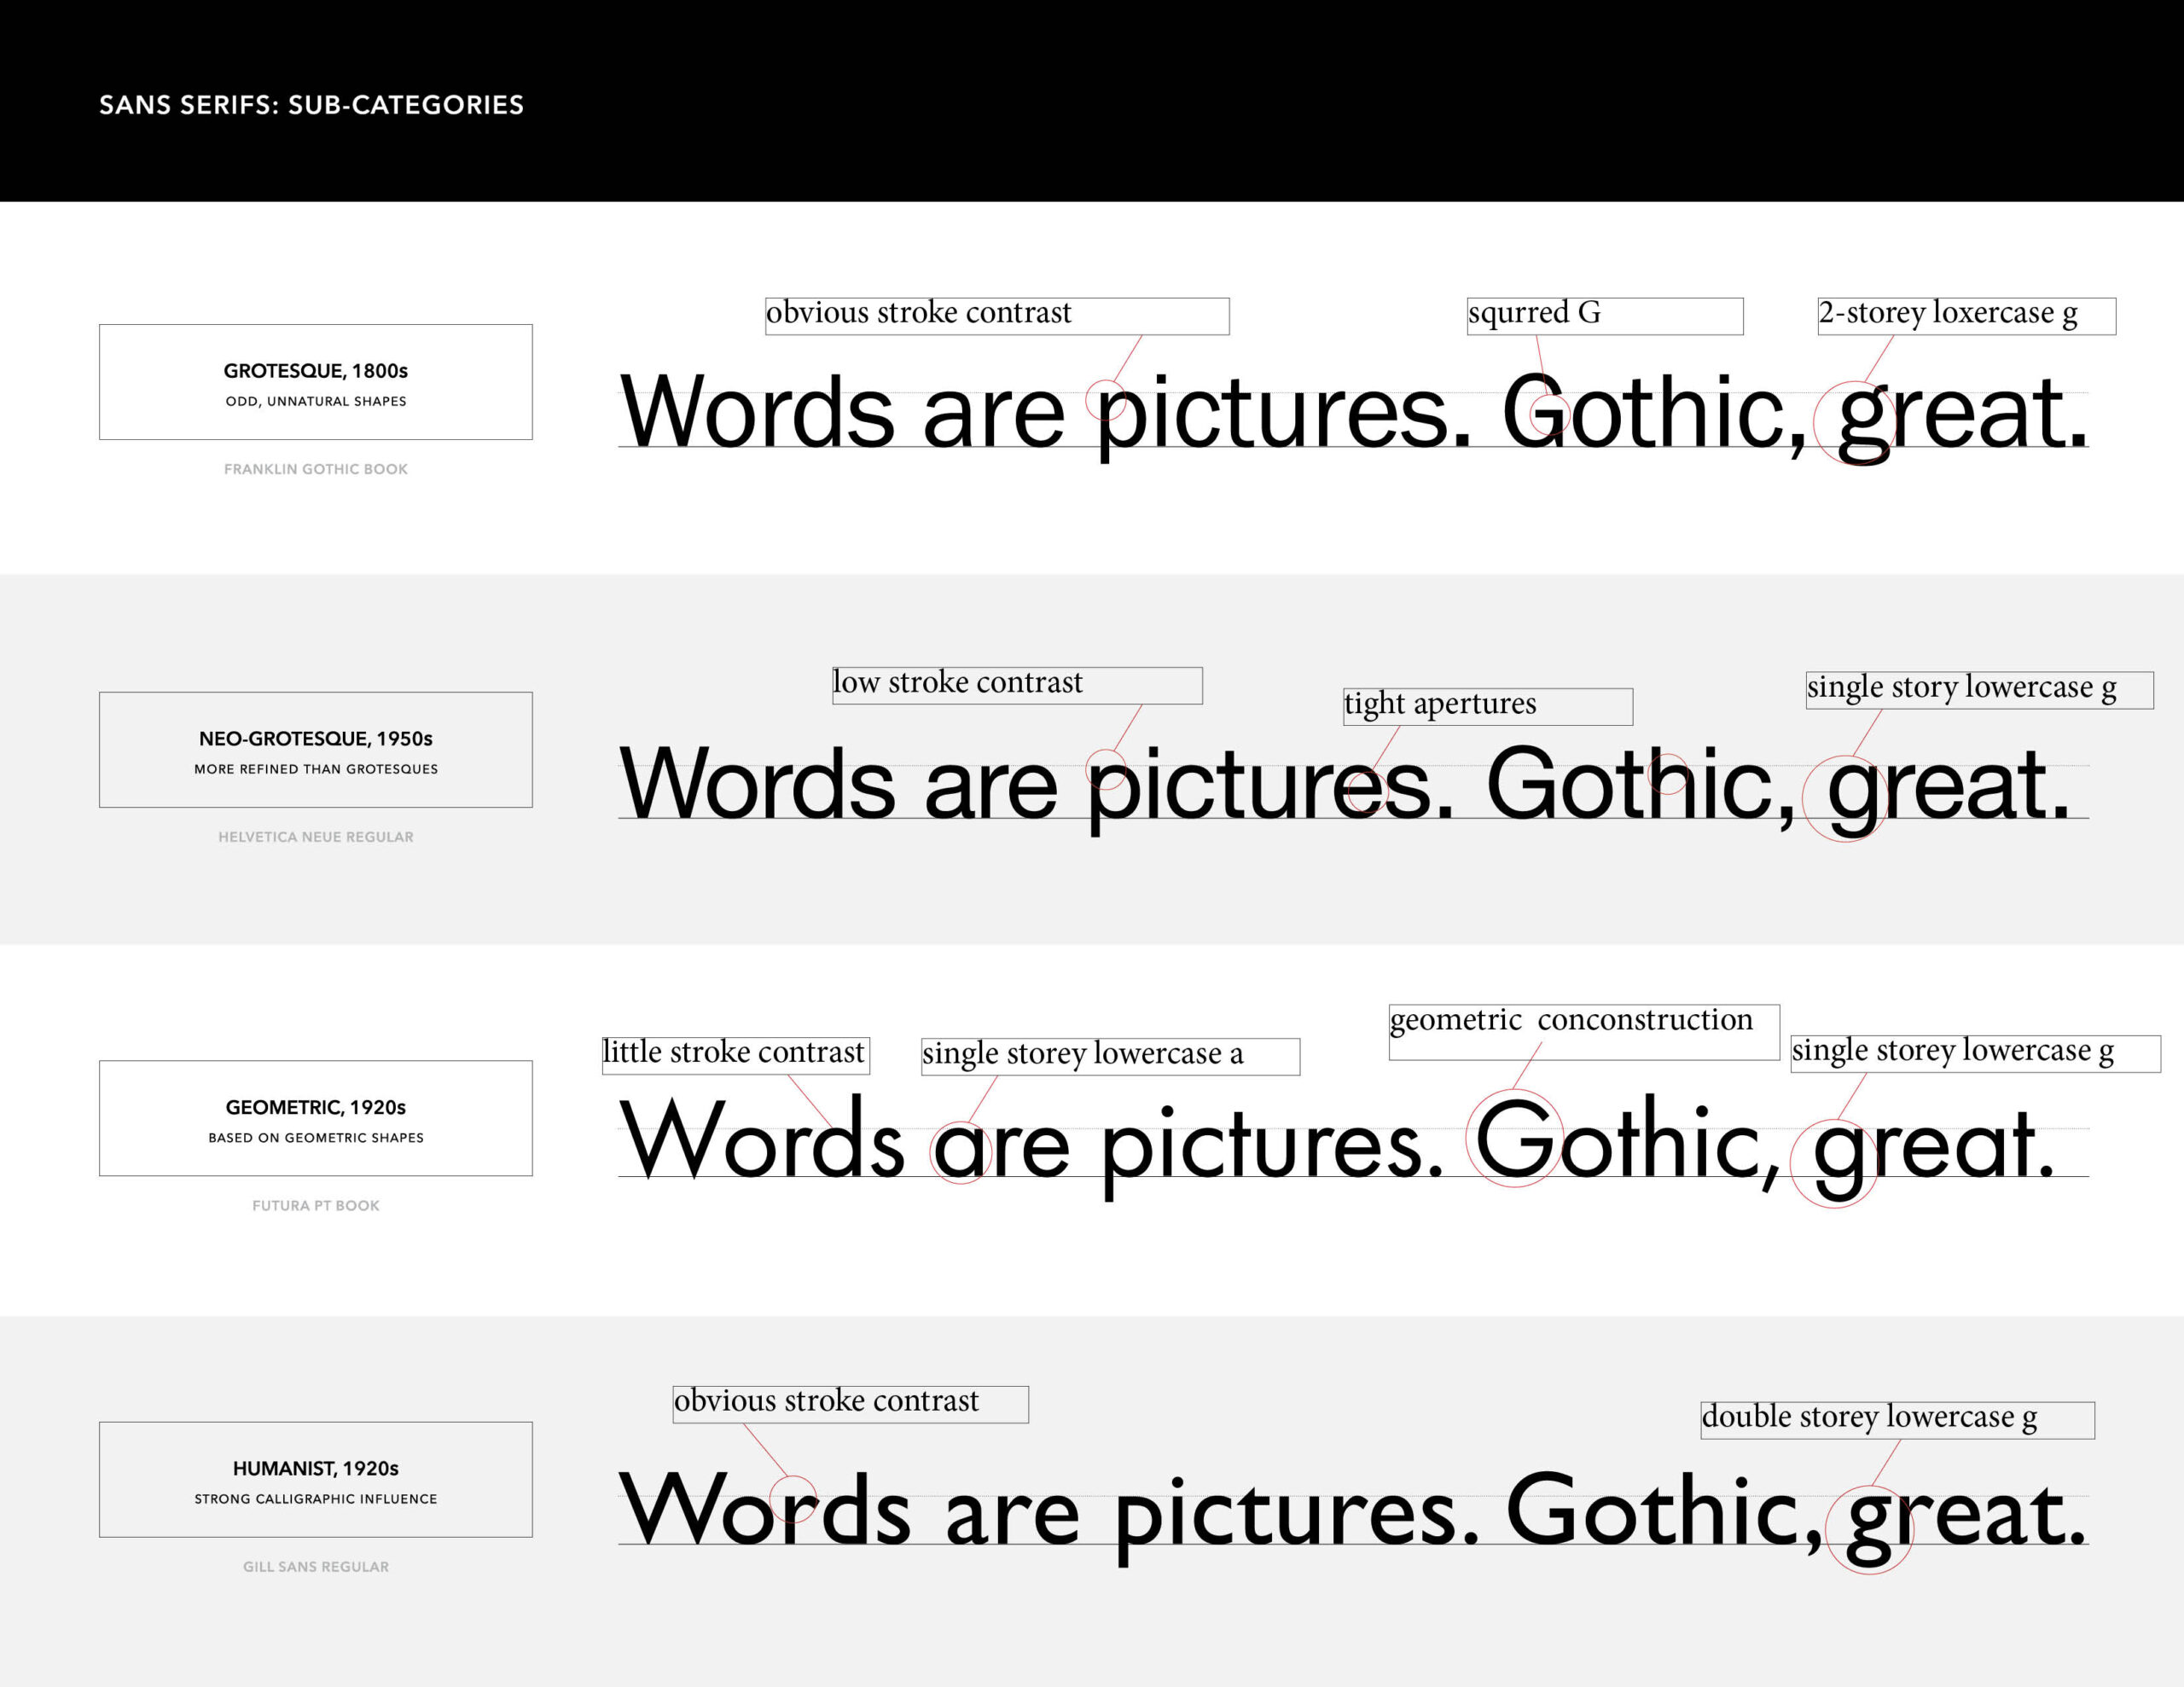Select the "low stroke contrast" annotation box
Screen dimensions: 2184x1687
(1016, 685)
